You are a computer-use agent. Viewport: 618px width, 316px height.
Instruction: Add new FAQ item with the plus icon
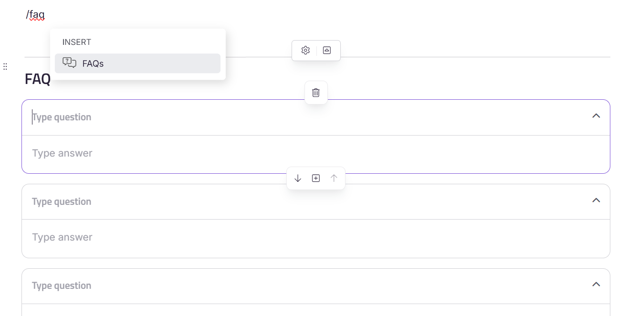[x=316, y=178]
